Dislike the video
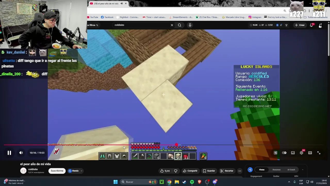The height and width of the screenshot is (186, 330). [x=176, y=171]
